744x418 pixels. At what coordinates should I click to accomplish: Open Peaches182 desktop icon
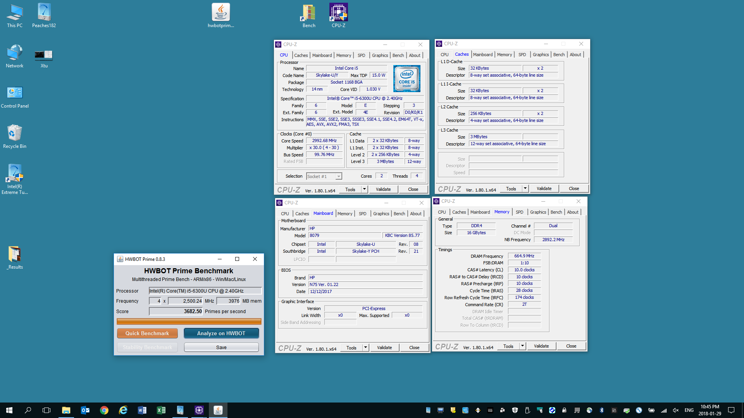tap(44, 16)
